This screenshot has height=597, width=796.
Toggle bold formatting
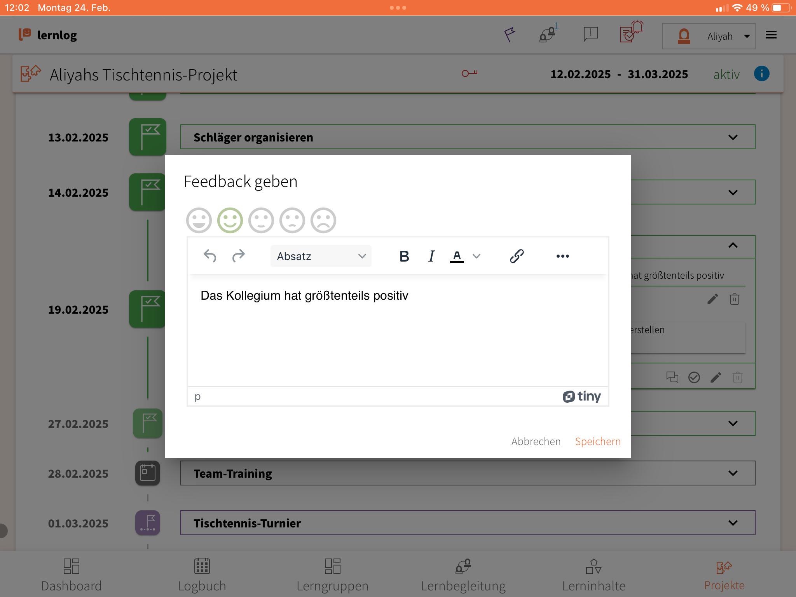(404, 256)
